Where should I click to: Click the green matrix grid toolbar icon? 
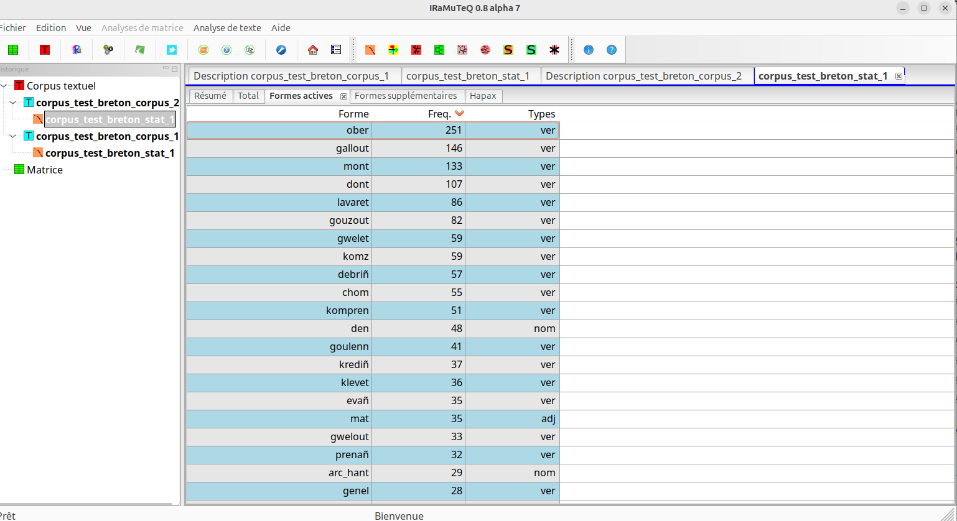pyautogui.click(x=13, y=50)
